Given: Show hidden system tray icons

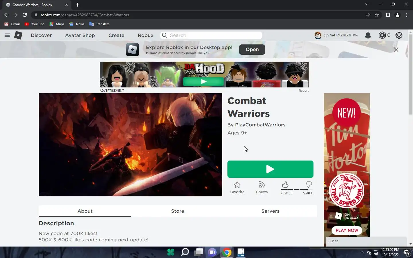Looking at the screenshot, I should click(362, 252).
